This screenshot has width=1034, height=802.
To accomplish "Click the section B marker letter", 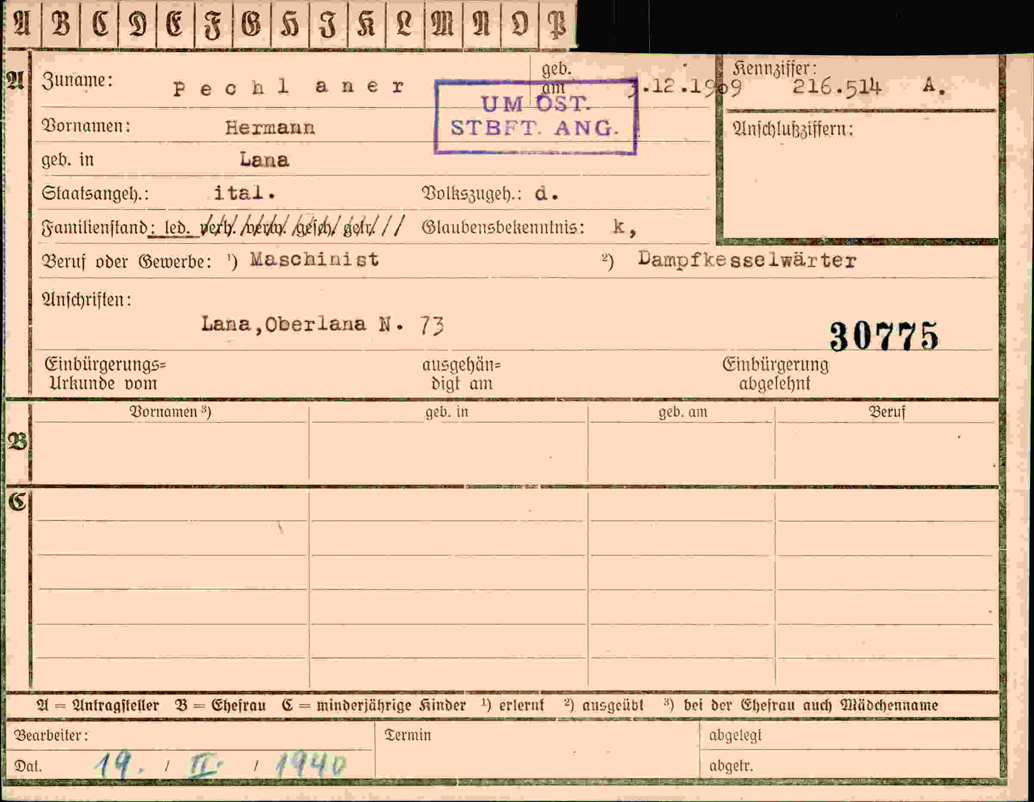I will pos(18,442).
